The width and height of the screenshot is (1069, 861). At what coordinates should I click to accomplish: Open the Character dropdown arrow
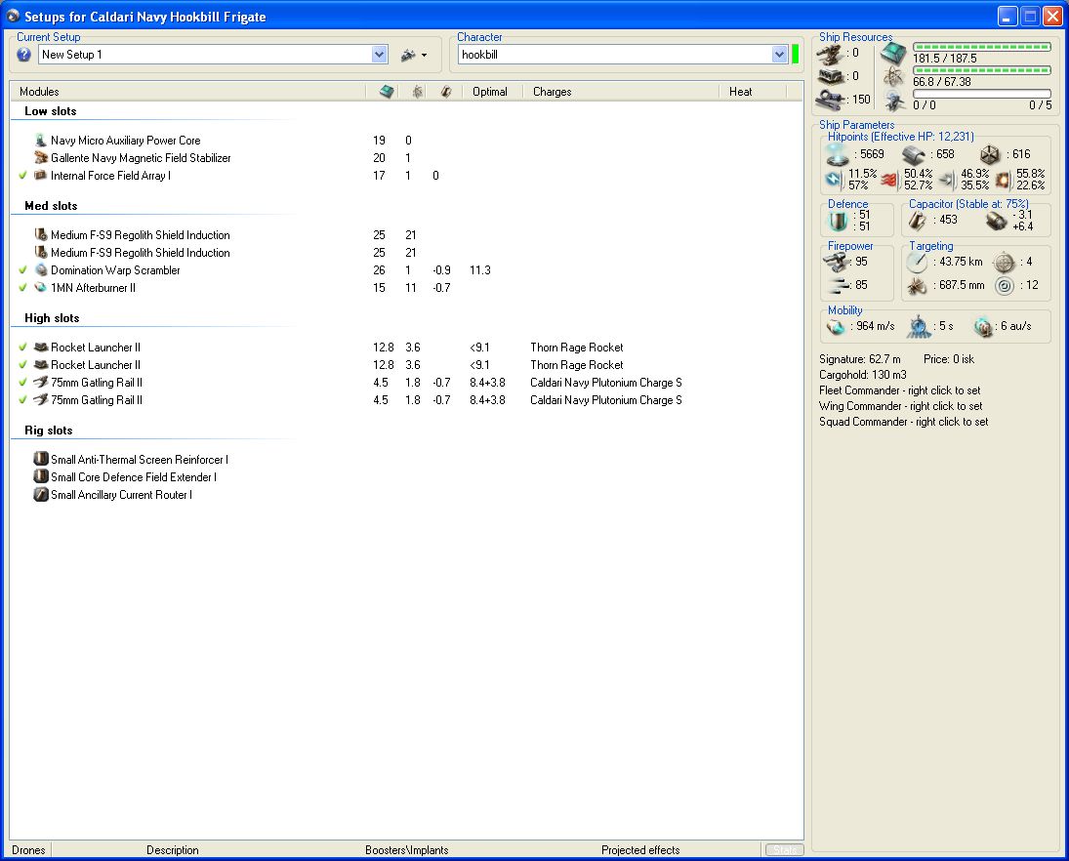tap(780, 55)
